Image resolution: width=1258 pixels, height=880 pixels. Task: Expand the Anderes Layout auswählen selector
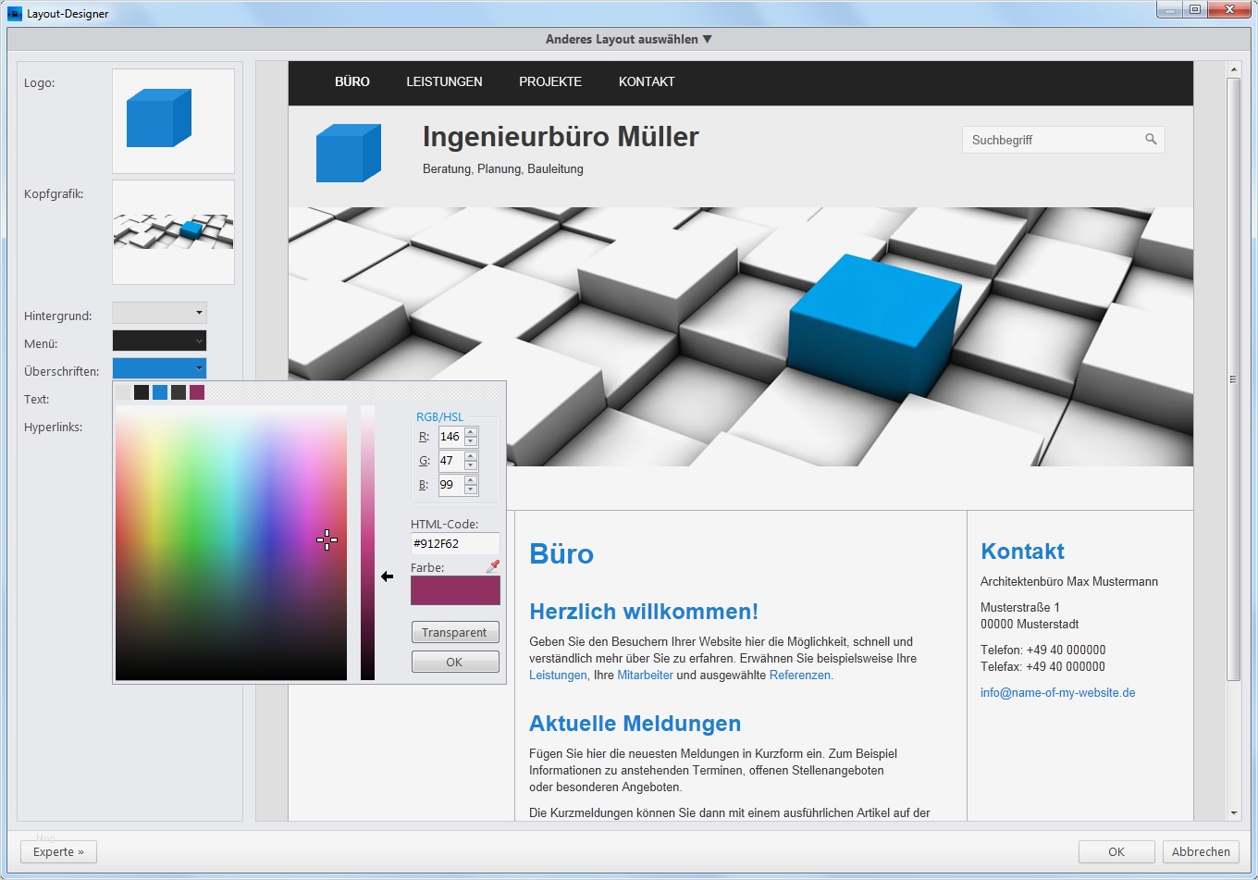(x=628, y=39)
